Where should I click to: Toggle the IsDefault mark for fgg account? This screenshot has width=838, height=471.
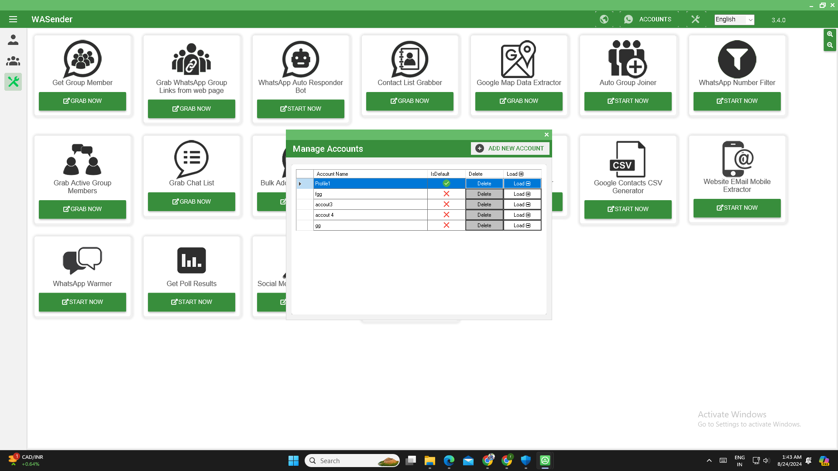(446, 194)
